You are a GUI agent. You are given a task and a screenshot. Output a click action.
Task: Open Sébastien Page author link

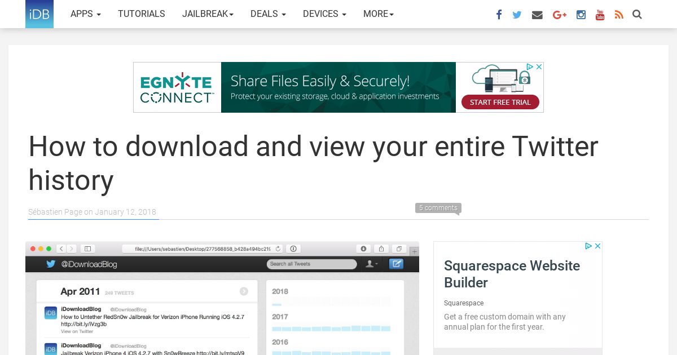55,212
